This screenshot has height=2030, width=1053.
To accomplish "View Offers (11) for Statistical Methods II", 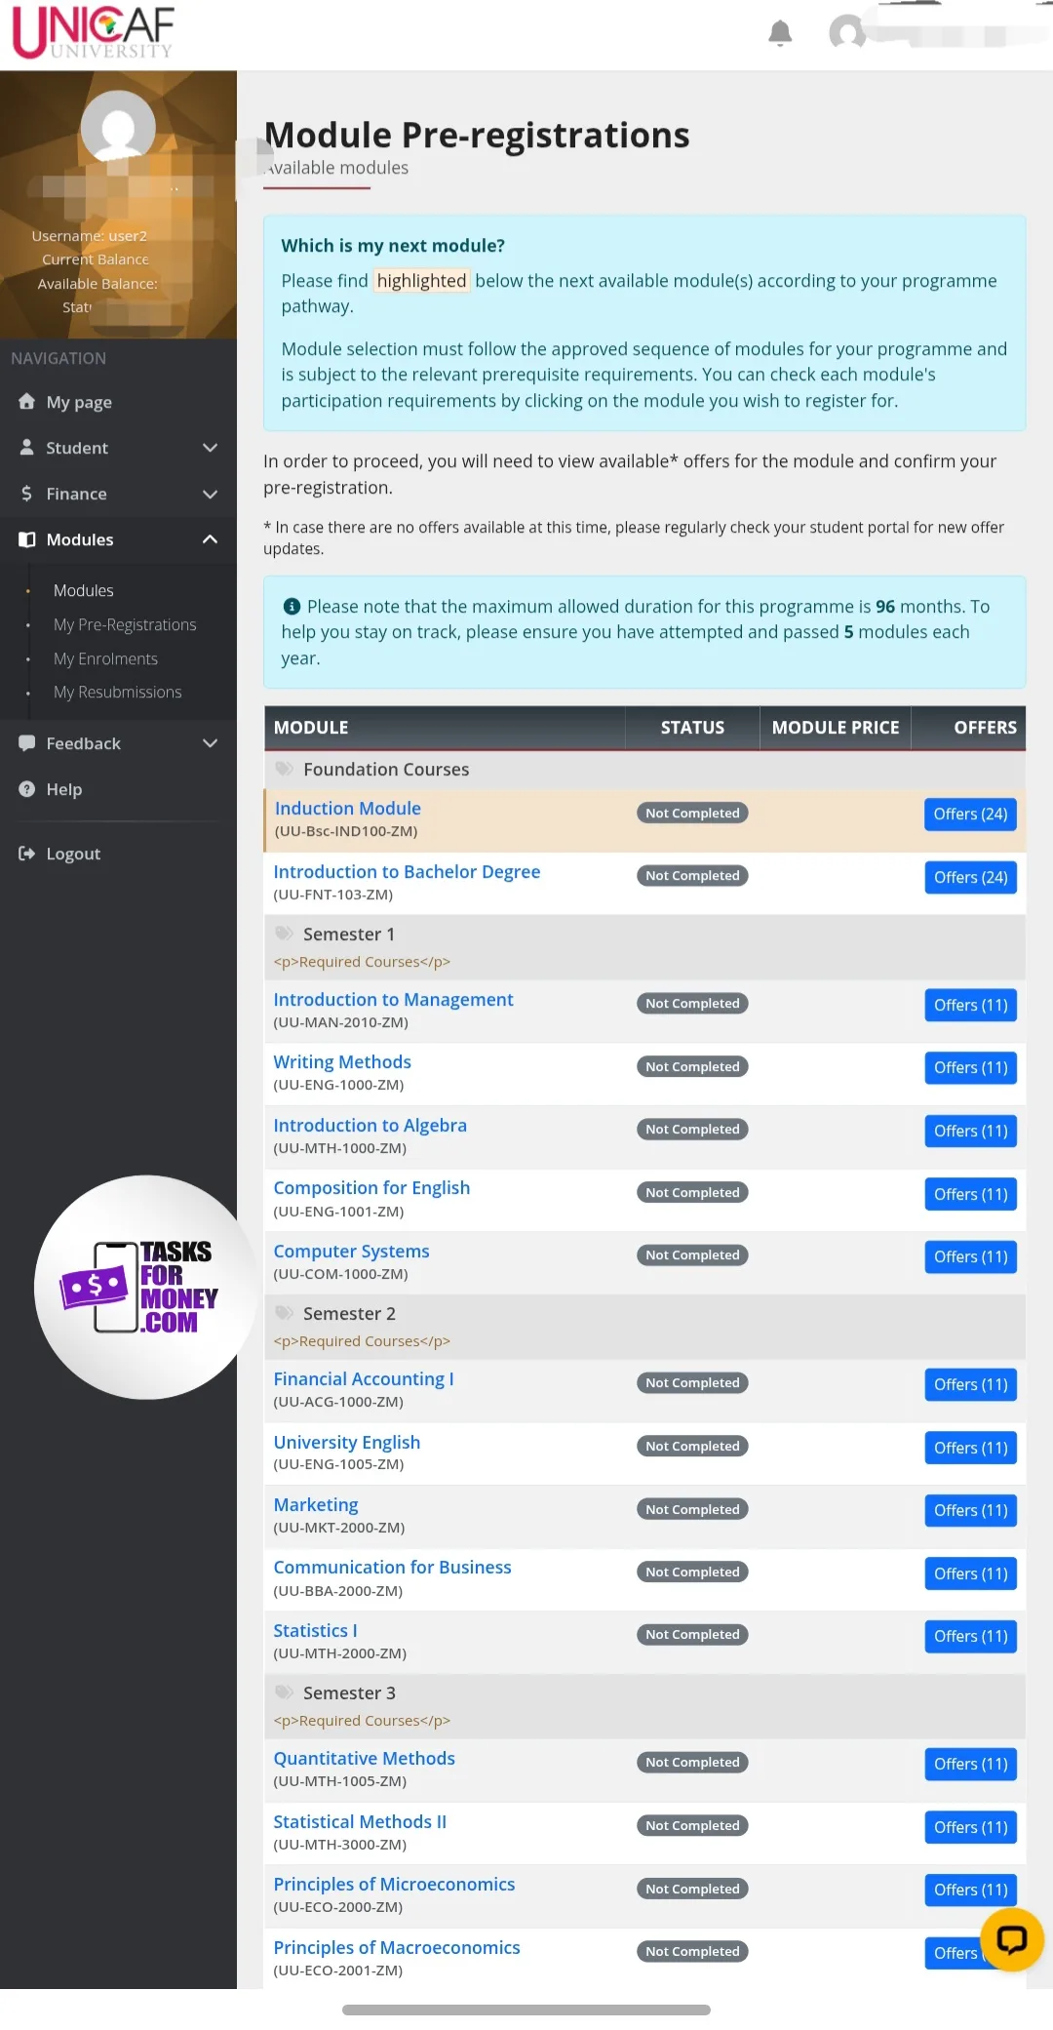I will pos(970,1828).
